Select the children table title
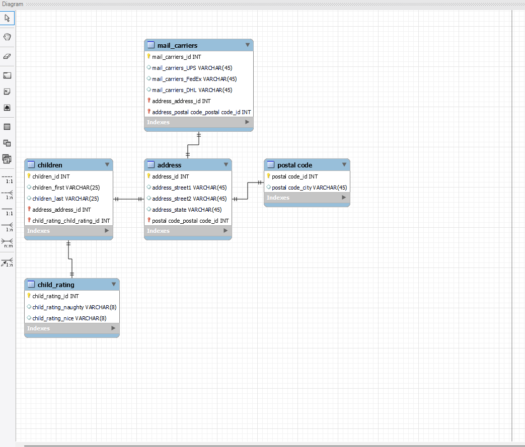This screenshot has height=447, width=525. 50,165
